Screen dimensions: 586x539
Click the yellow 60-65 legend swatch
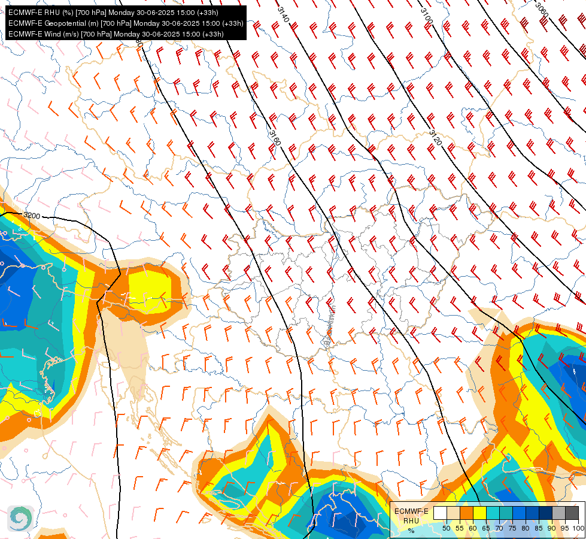(x=480, y=513)
